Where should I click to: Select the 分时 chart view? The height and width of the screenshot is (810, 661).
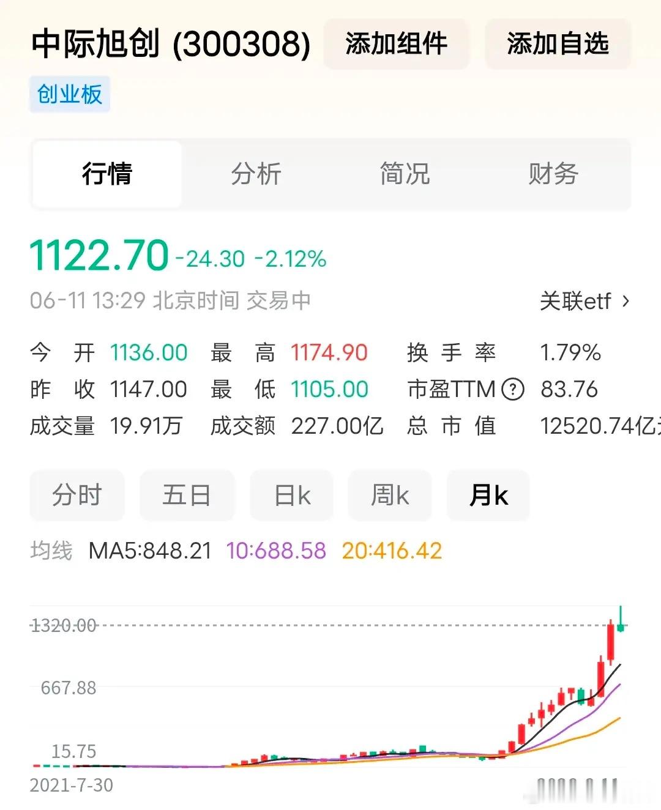[x=77, y=495]
